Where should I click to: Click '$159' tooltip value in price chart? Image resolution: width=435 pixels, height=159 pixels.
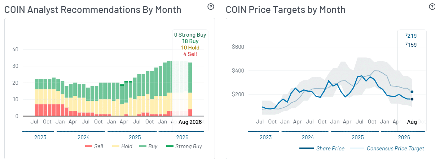pos(411,45)
